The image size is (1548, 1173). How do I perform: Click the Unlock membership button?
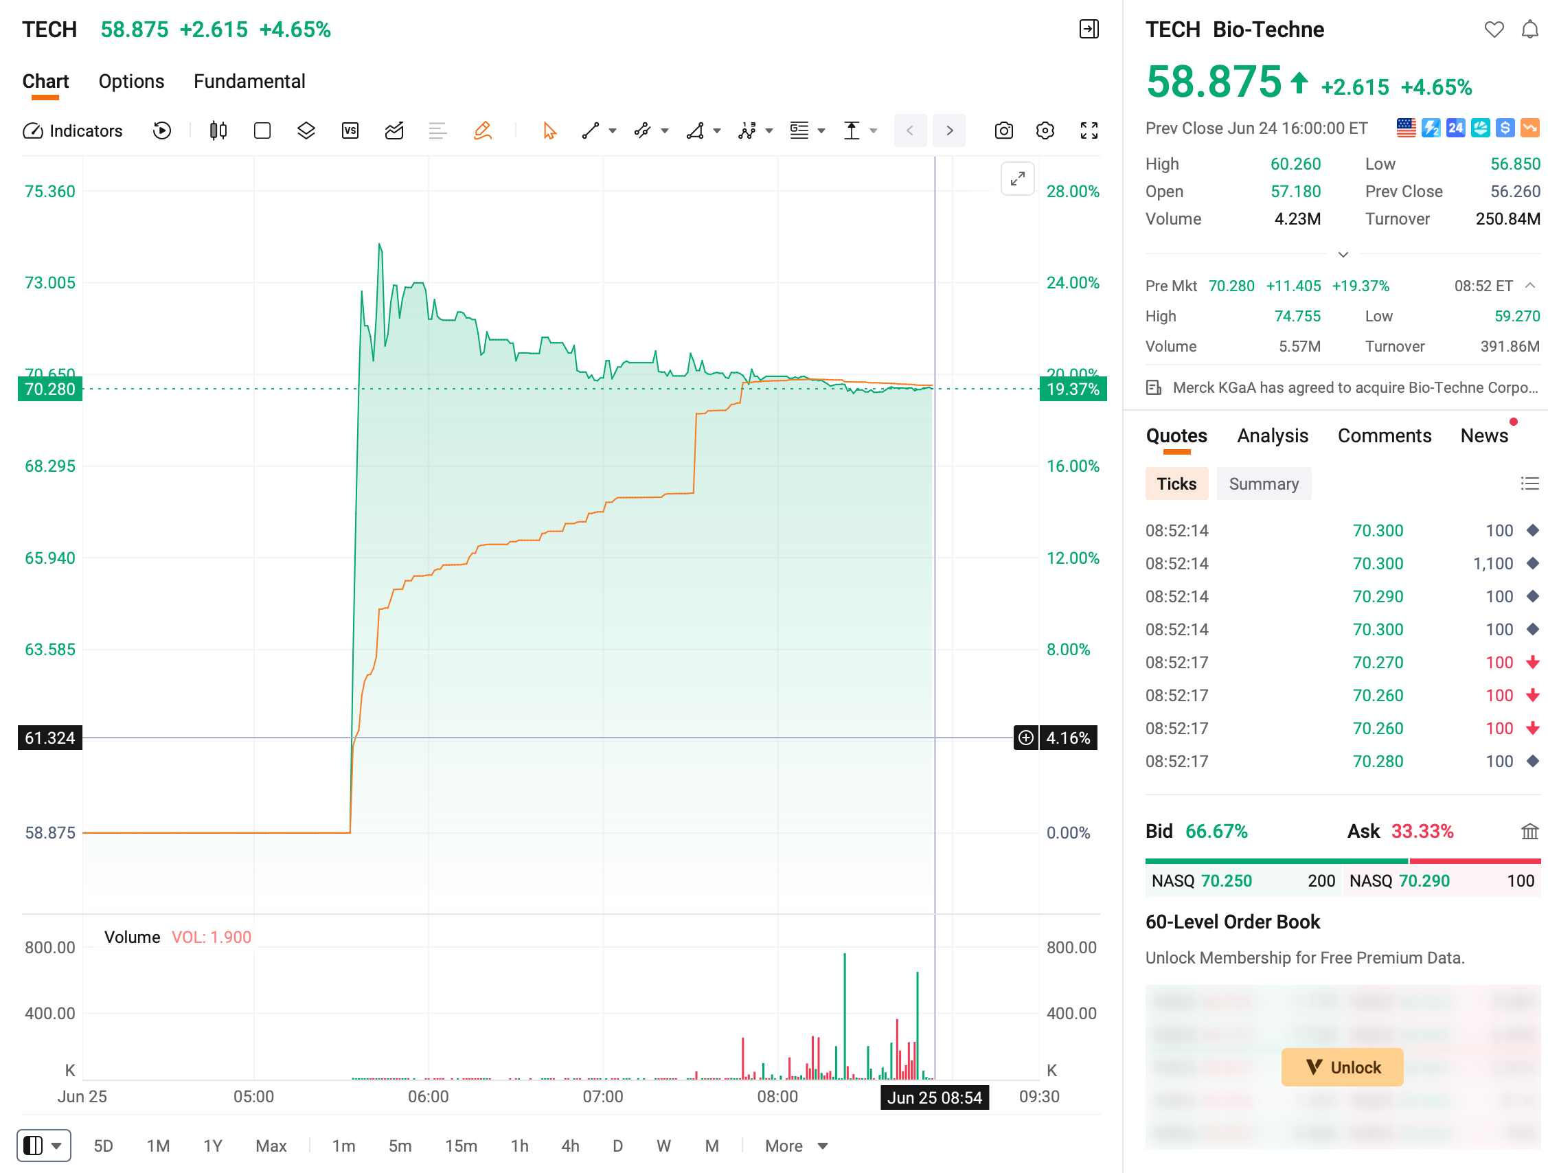1342,1067
